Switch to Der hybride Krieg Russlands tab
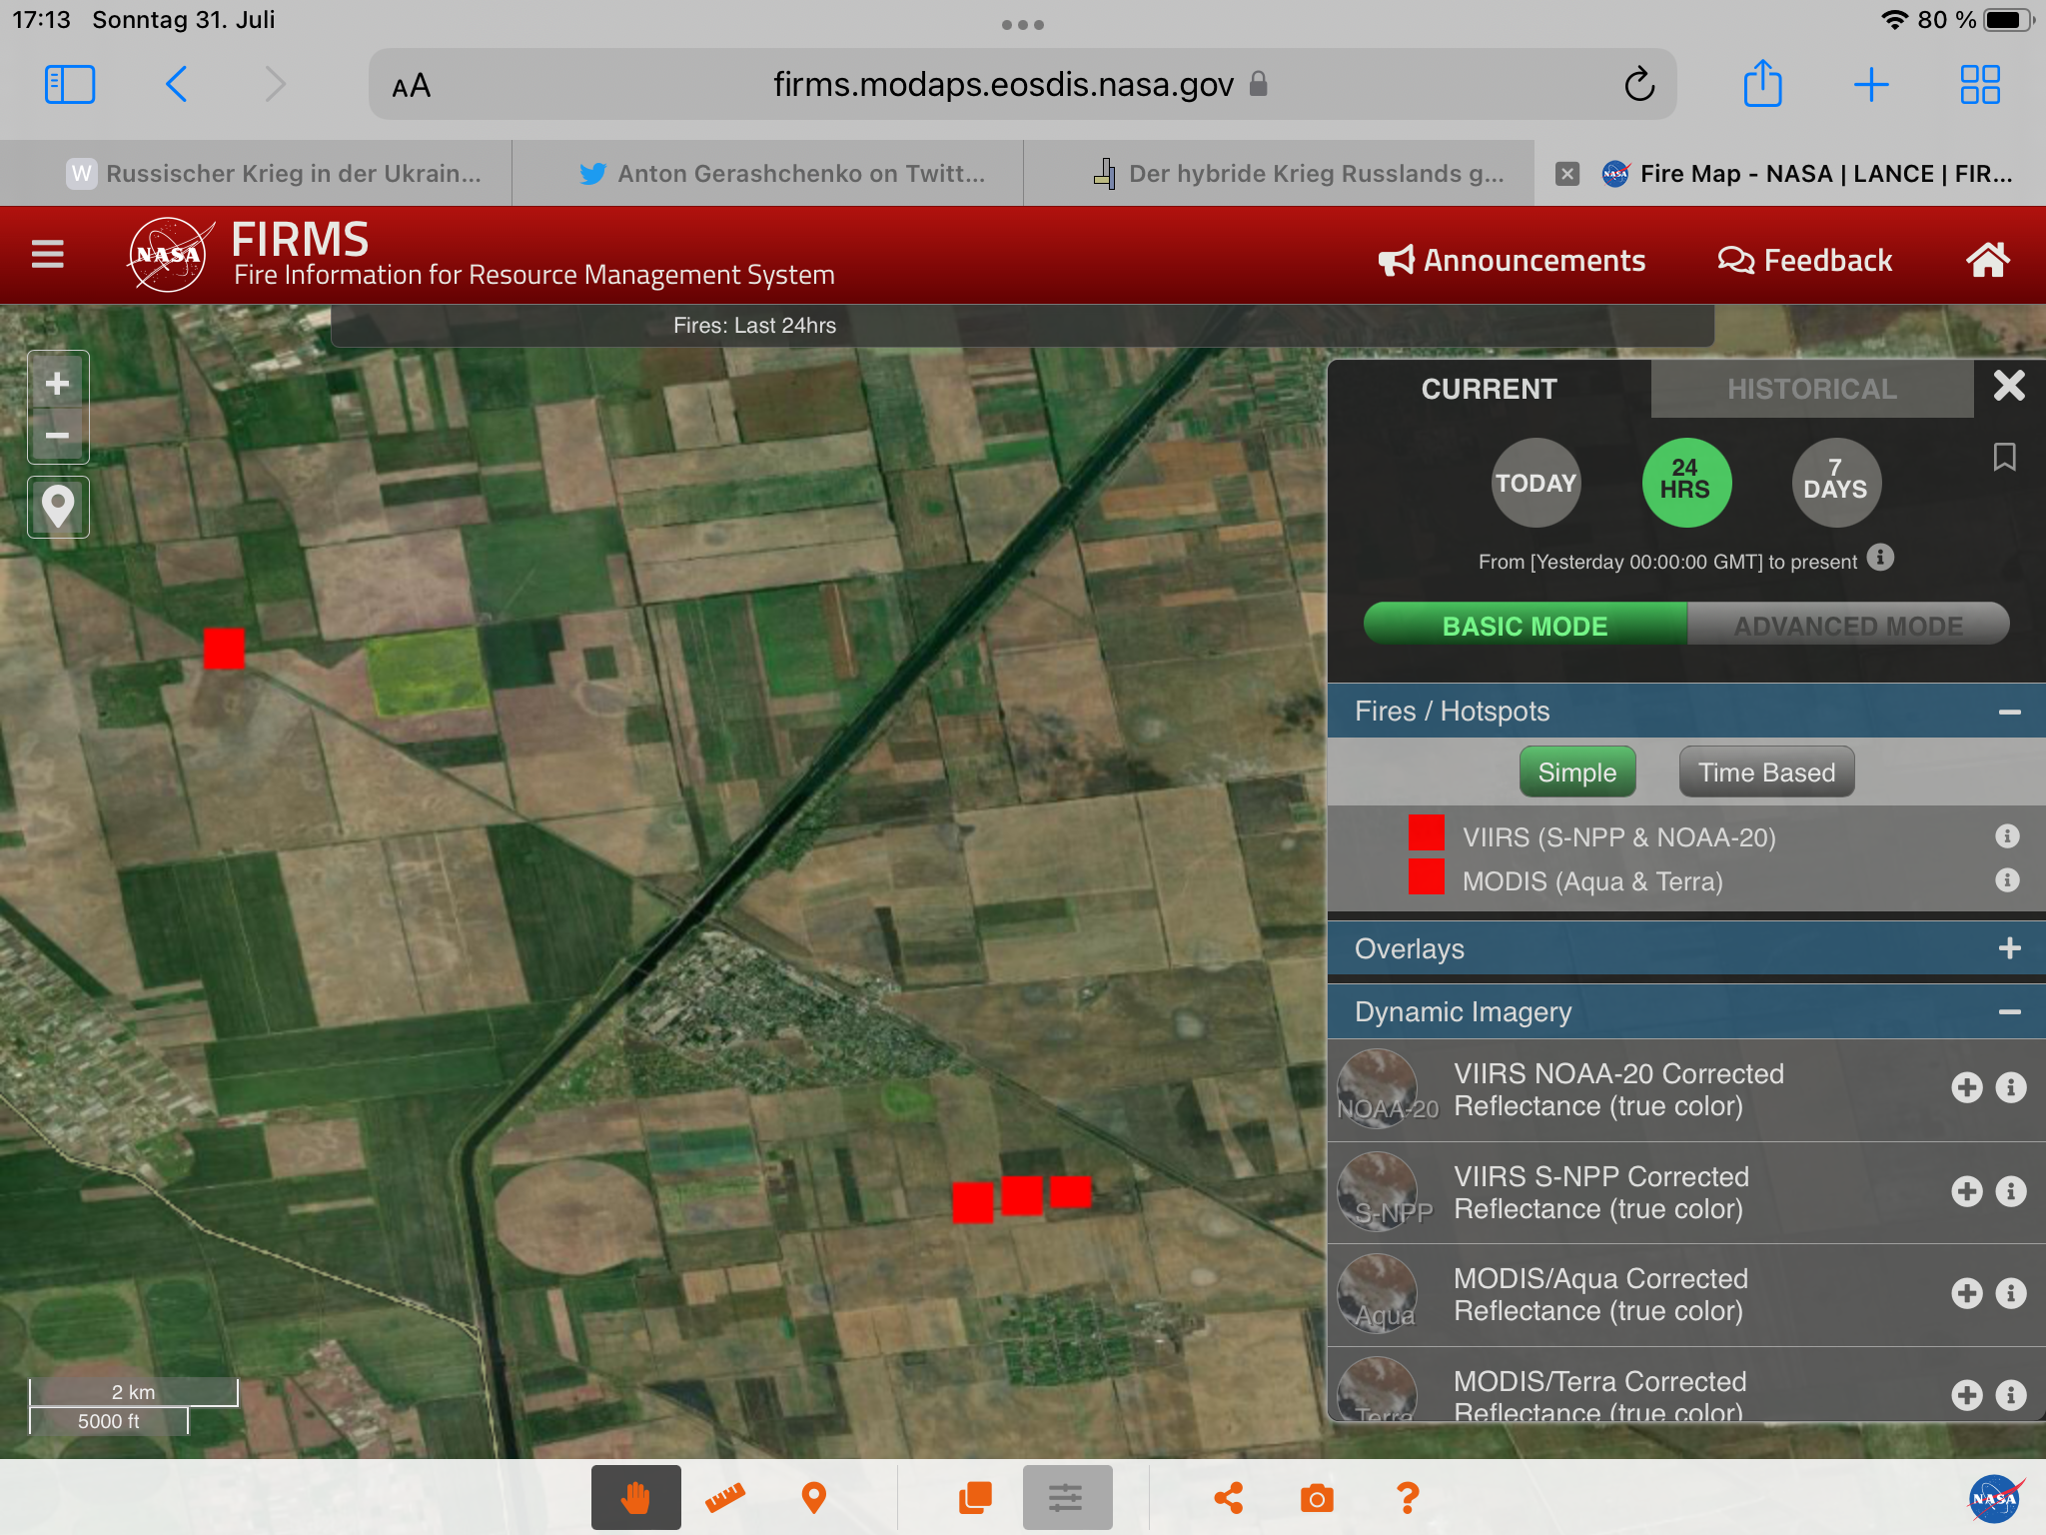This screenshot has height=1535, width=2046. point(1279,173)
